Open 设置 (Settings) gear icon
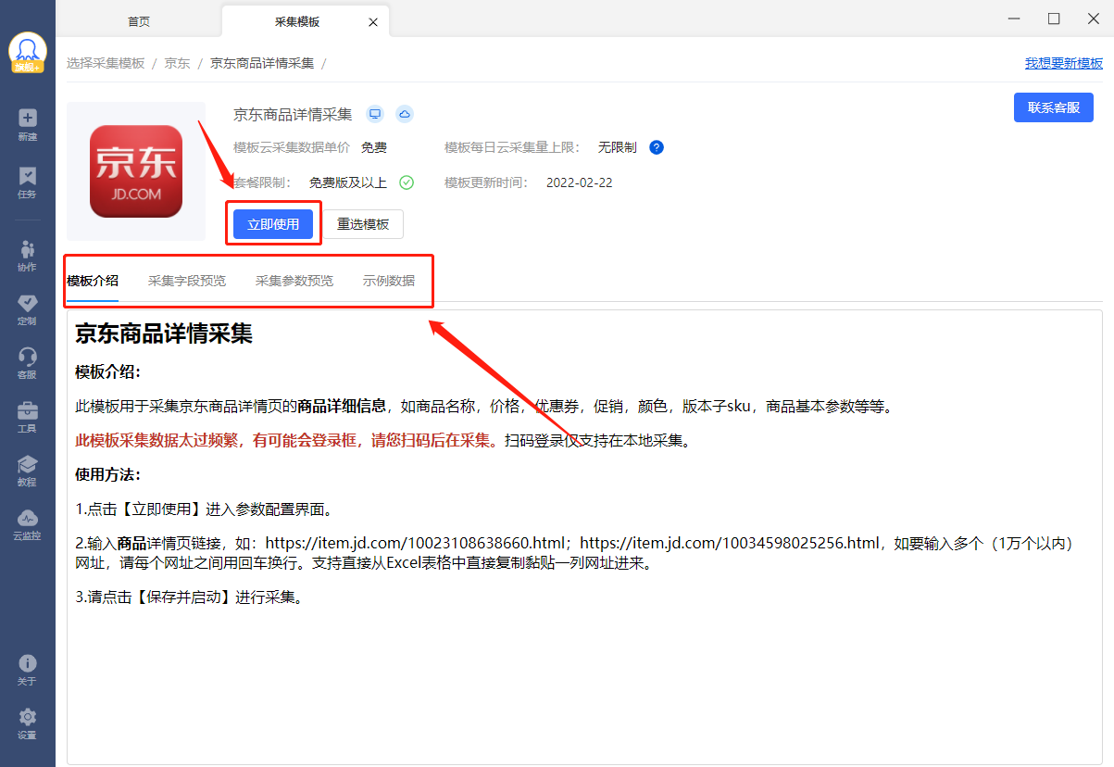This screenshot has width=1114, height=767. [x=28, y=723]
